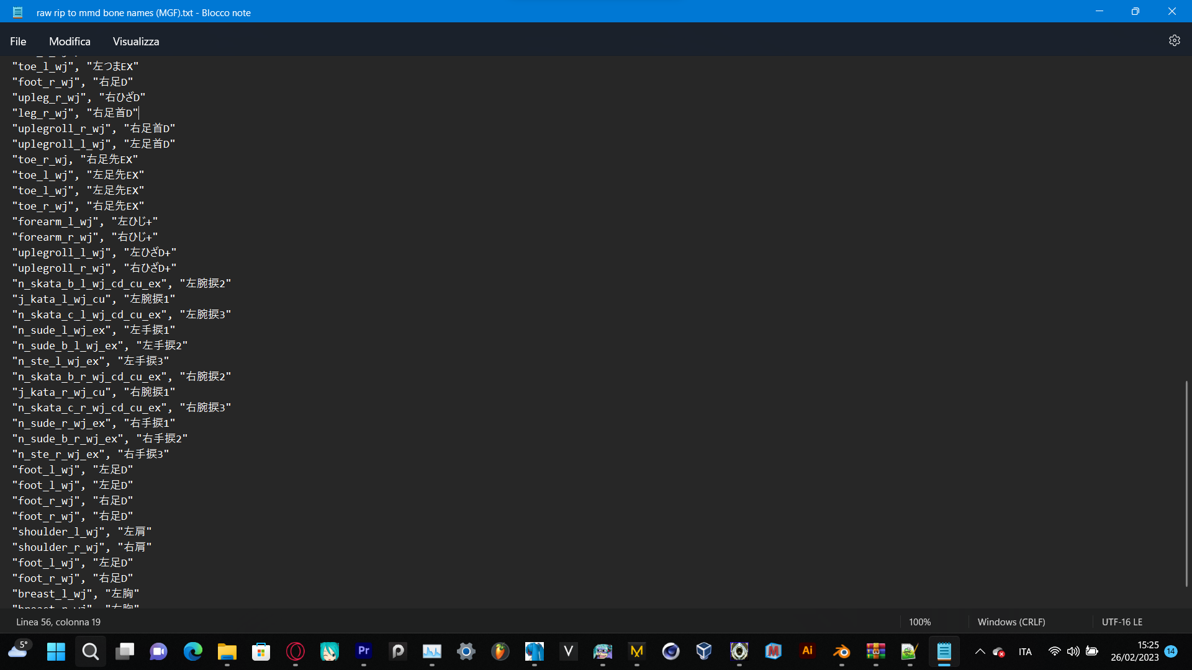This screenshot has height=670, width=1192.
Task: Open the Miku character app icon
Action: point(330,651)
